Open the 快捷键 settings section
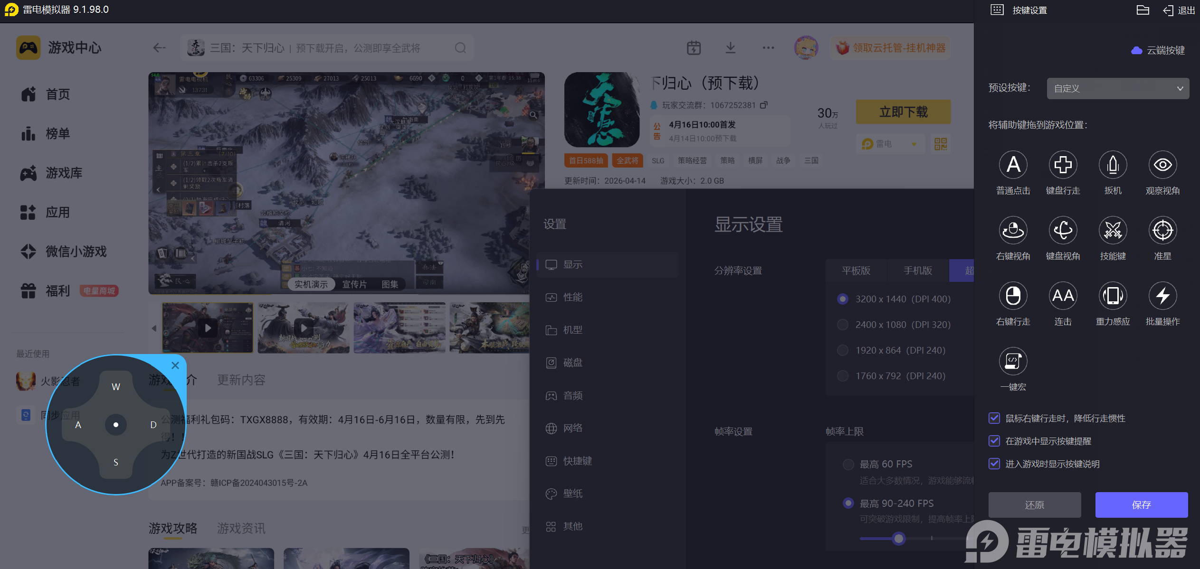Screen dimensions: 1200x569 click(x=577, y=461)
